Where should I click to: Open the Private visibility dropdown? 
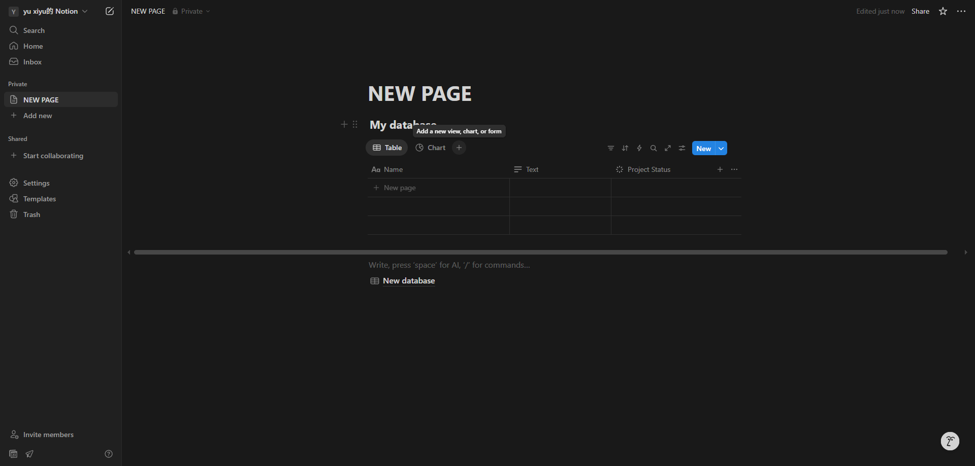[191, 11]
